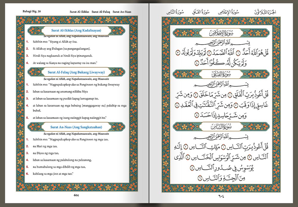Screen dimensions: 298x207
Task: Click verse-end marker ٤ in Arabic Surat Al-Ikhlas
Action: click(197, 63)
